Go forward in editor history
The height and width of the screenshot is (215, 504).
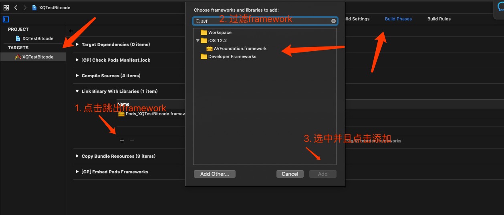[25, 8]
